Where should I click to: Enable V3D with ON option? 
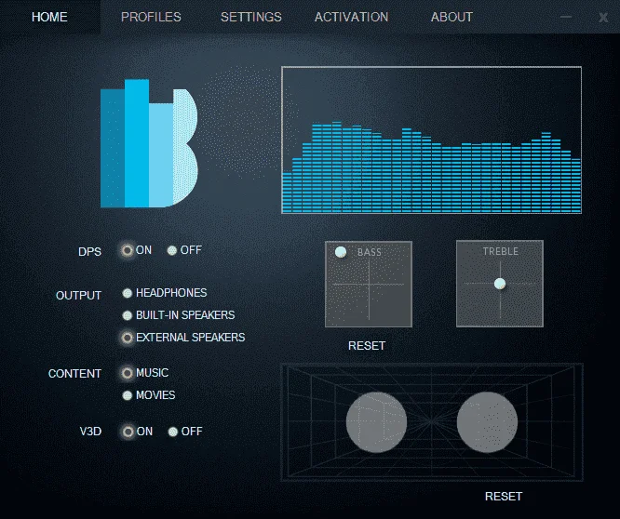pos(128,432)
